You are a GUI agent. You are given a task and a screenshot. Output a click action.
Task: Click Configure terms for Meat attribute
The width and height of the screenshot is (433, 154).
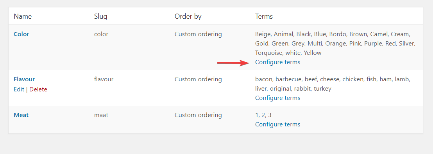pos(277,124)
